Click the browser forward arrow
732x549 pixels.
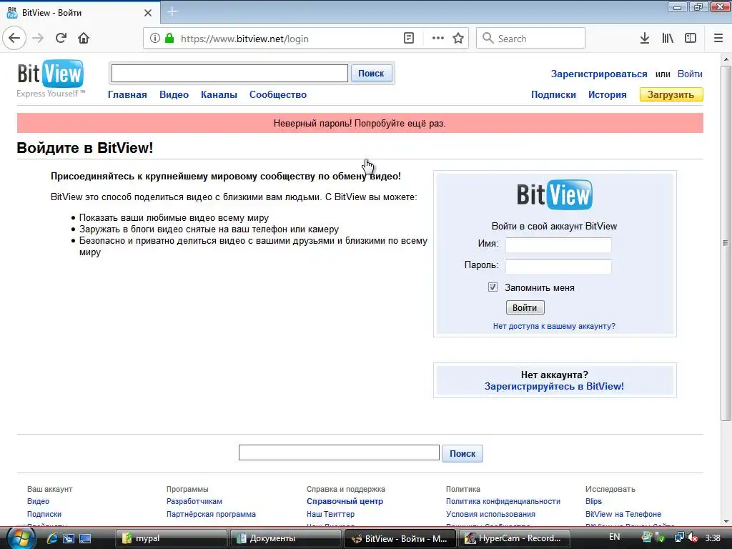click(38, 39)
